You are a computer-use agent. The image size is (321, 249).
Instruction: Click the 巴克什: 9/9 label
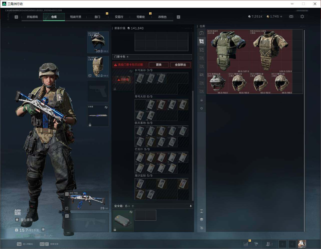[x=142, y=149]
